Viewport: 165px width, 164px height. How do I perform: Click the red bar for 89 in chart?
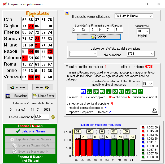(x=77, y=147)
